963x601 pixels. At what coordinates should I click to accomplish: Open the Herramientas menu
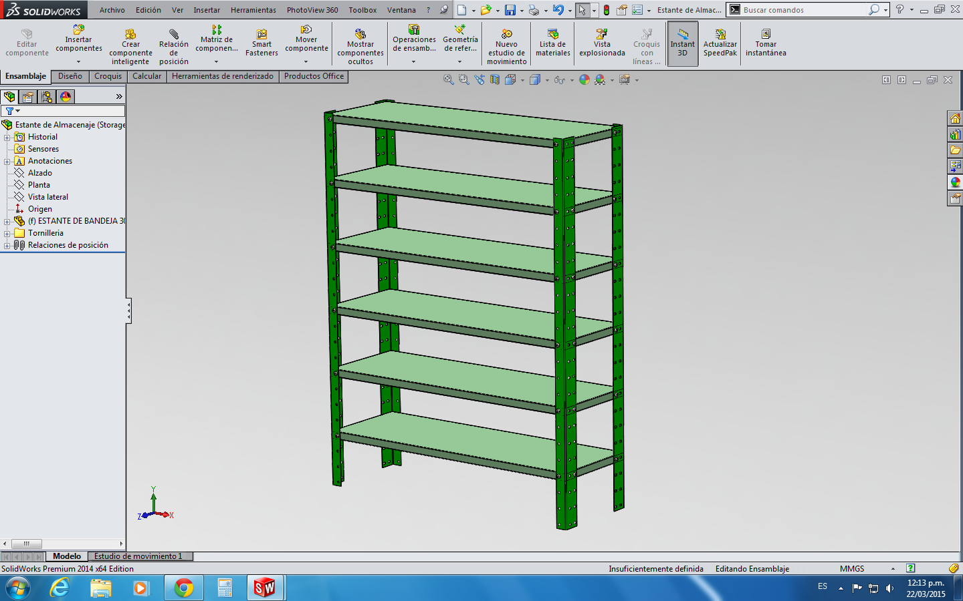pyautogui.click(x=253, y=10)
